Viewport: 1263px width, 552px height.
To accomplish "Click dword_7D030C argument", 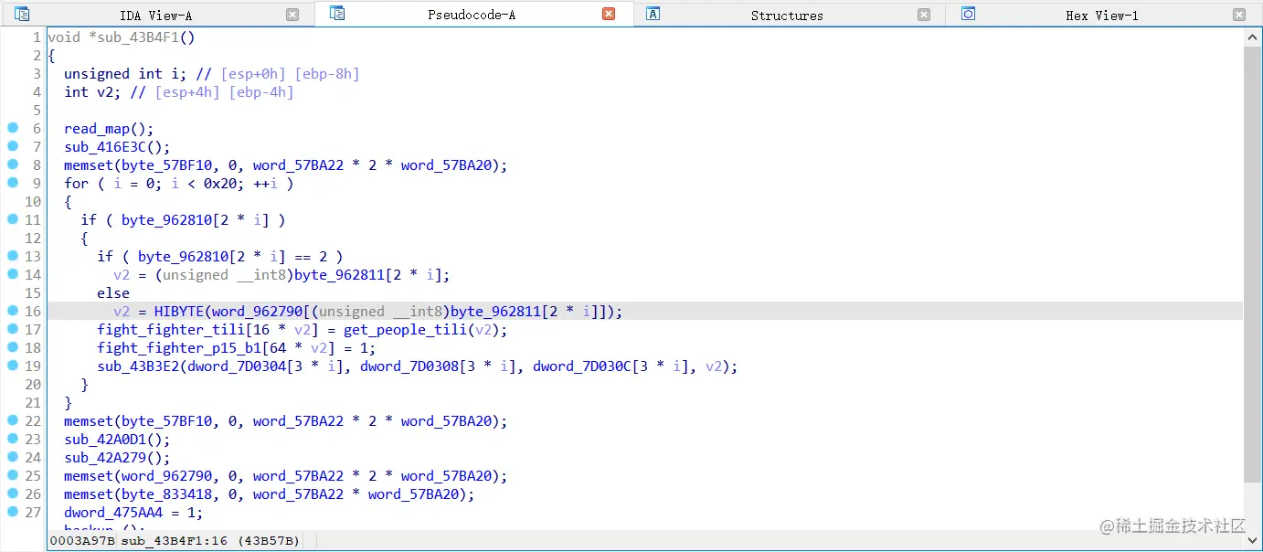I will (x=579, y=366).
